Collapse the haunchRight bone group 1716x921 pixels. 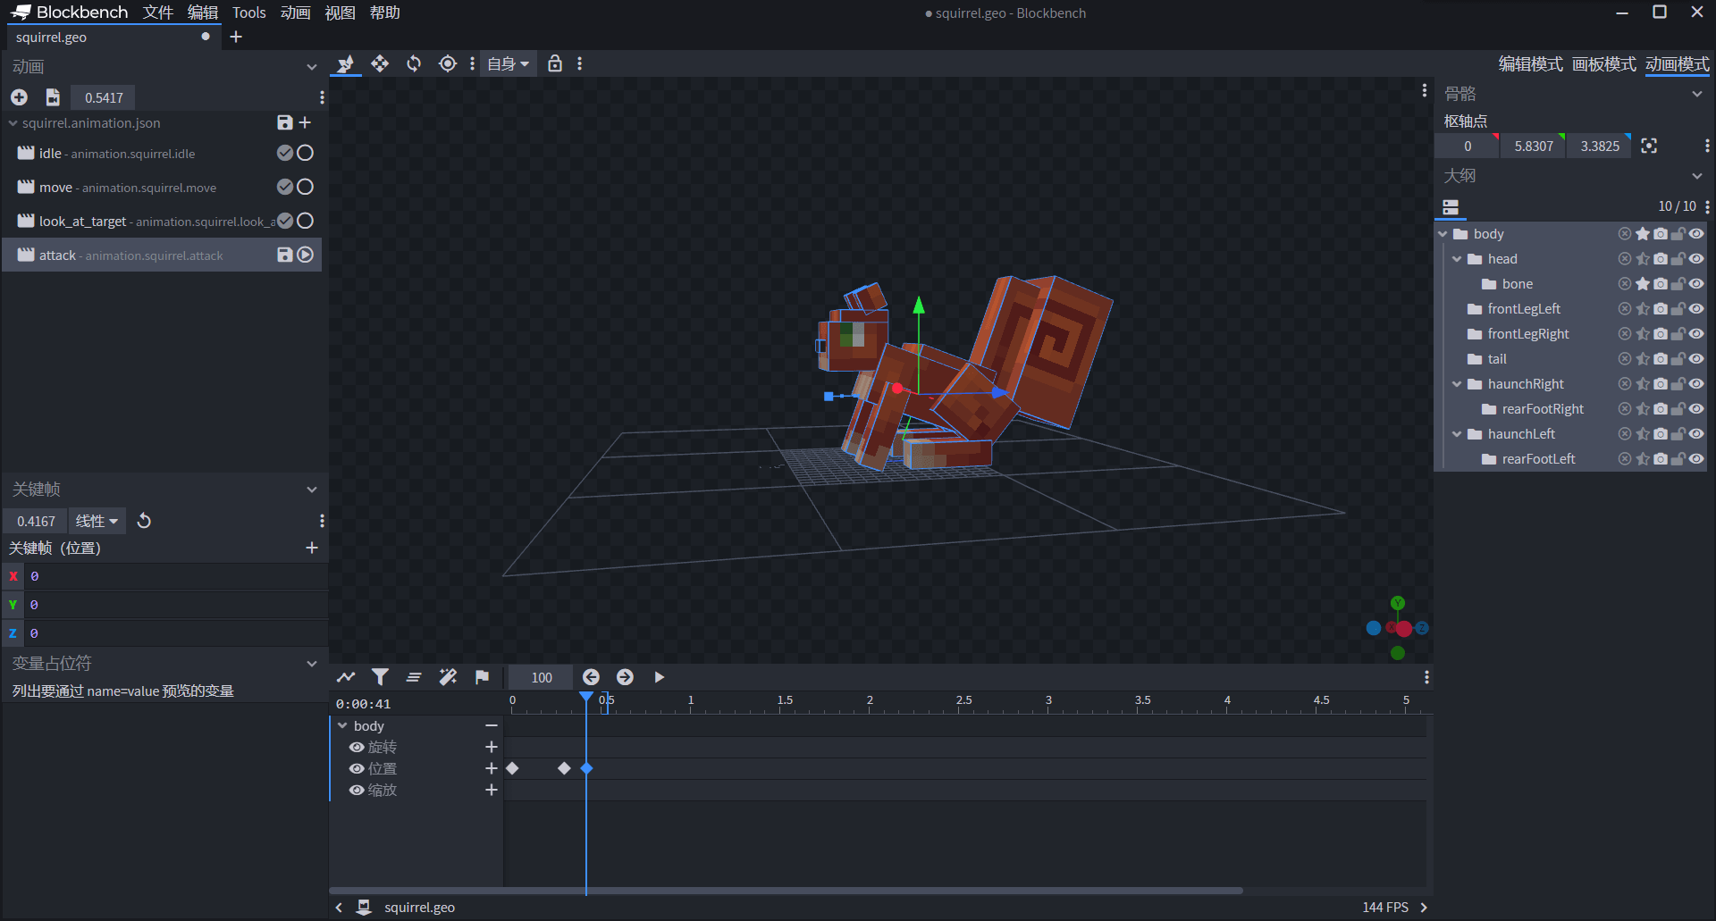pyautogui.click(x=1457, y=384)
